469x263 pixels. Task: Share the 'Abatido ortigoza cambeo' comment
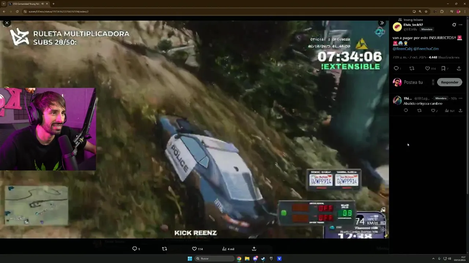pyautogui.click(x=460, y=110)
